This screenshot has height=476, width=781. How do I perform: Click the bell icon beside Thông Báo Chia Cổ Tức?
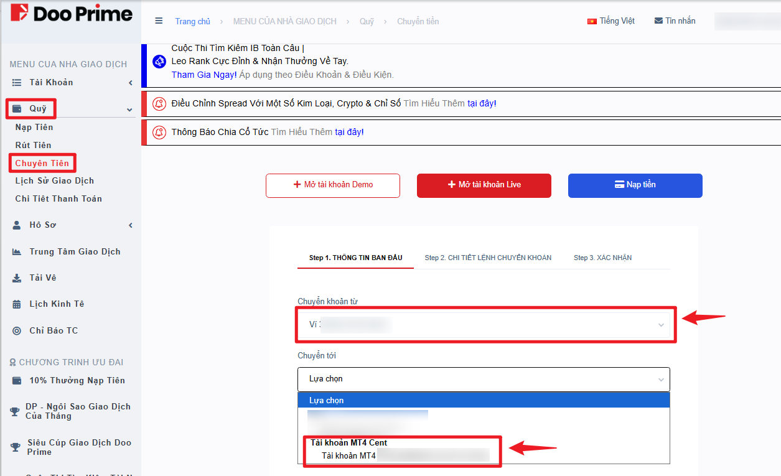[x=159, y=133]
